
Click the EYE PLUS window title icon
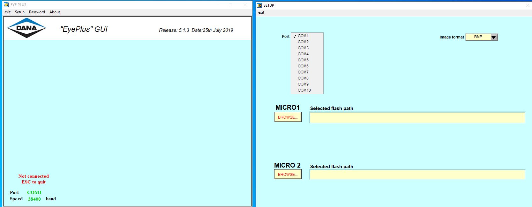click(x=6, y=5)
